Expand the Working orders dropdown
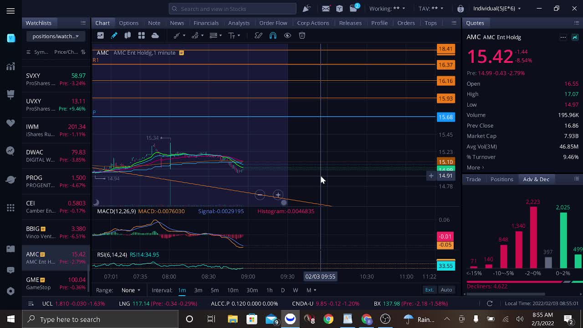The height and width of the screenshot is (328, 583). point(387,9)
